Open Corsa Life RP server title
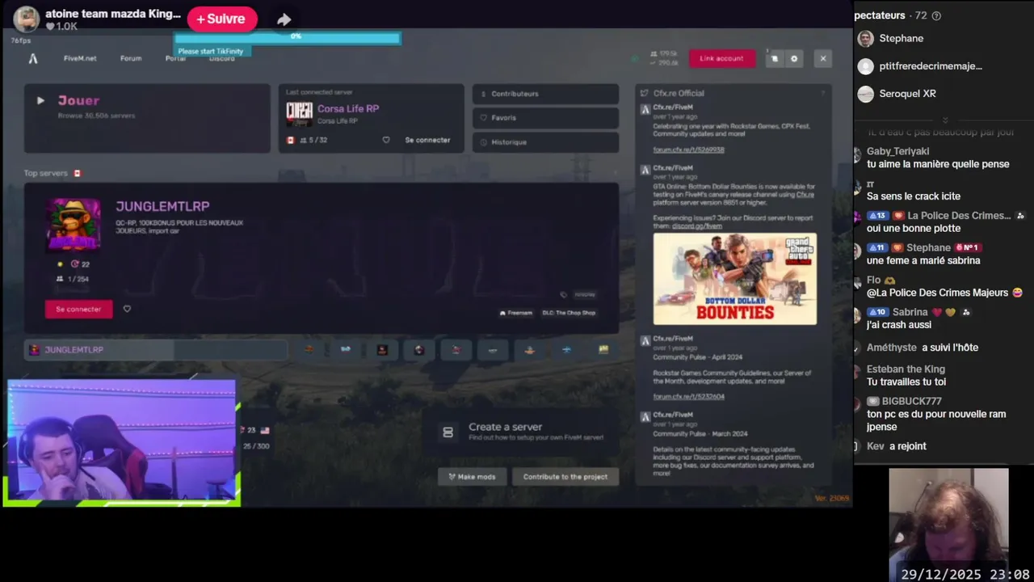The image size is (1034, 582). pos(348,108)
